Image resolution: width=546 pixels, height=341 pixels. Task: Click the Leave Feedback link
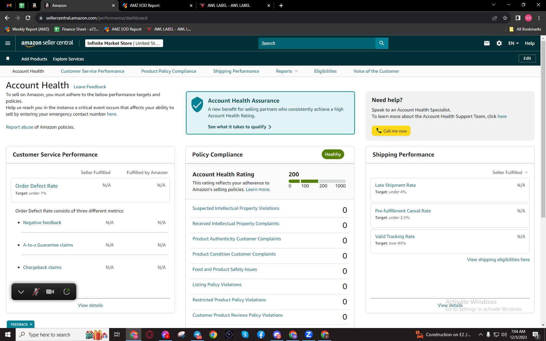(x=90, y=87)
